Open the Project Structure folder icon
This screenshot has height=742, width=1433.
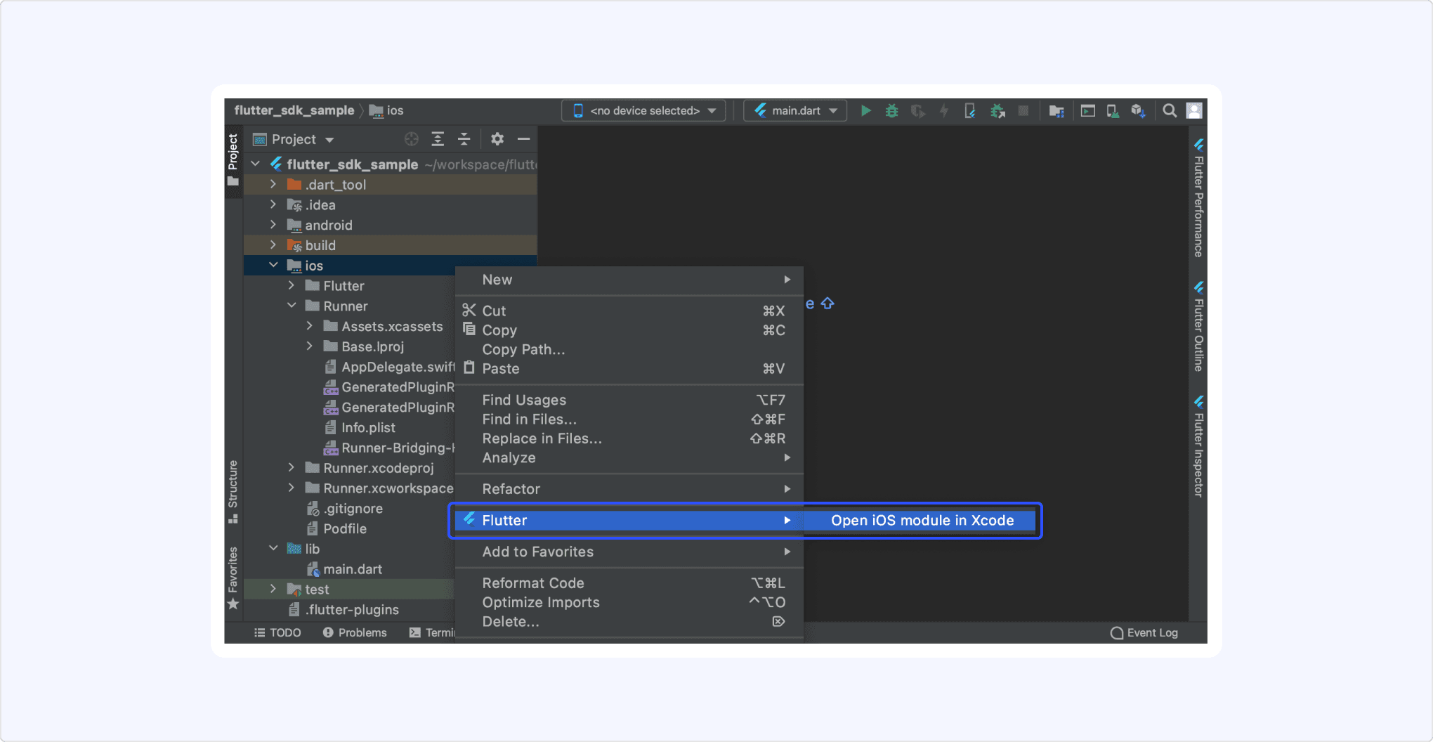[1056, 111]
